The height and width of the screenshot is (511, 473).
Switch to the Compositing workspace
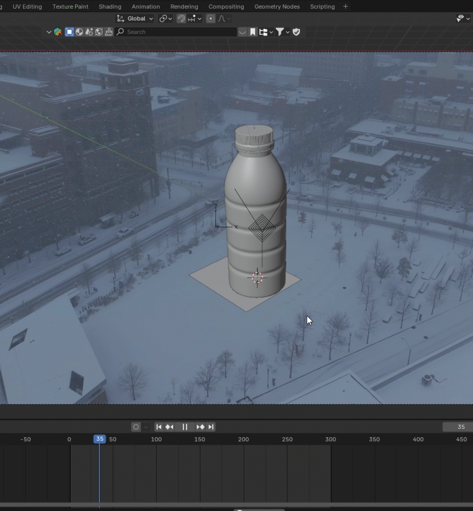click(x=226, y=7)
